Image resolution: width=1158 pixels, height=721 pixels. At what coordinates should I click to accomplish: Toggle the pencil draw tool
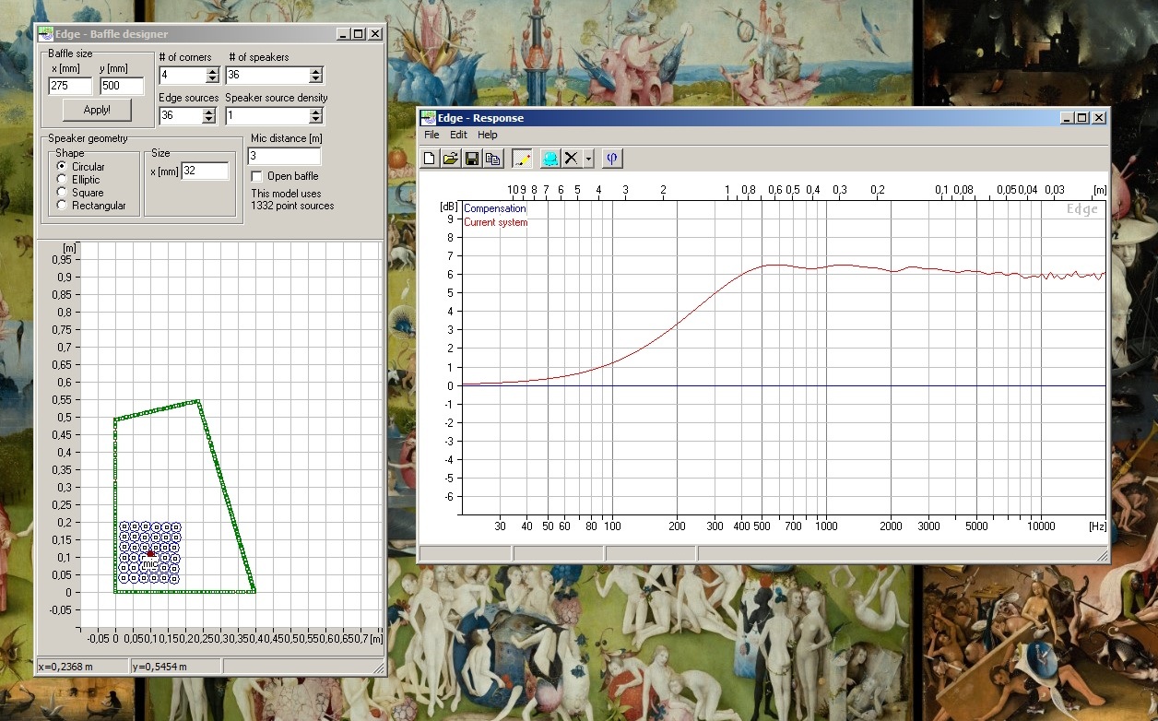click(522, 159)
